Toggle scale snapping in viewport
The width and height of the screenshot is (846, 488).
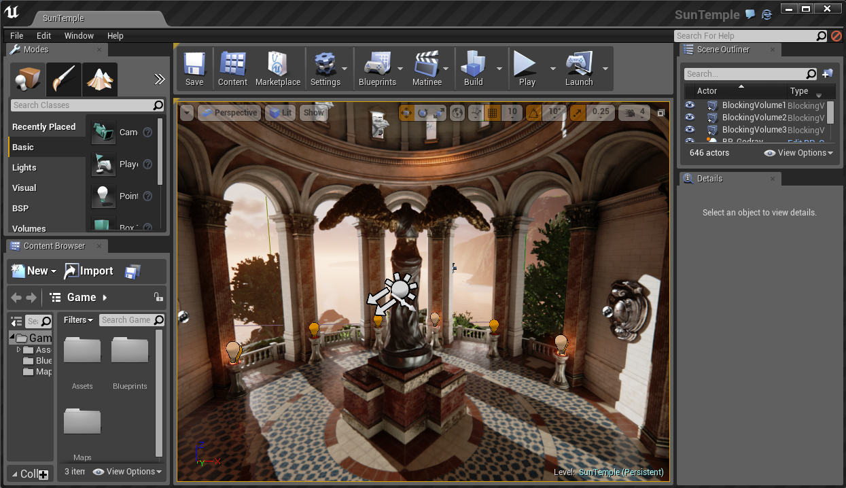point(578,113)
